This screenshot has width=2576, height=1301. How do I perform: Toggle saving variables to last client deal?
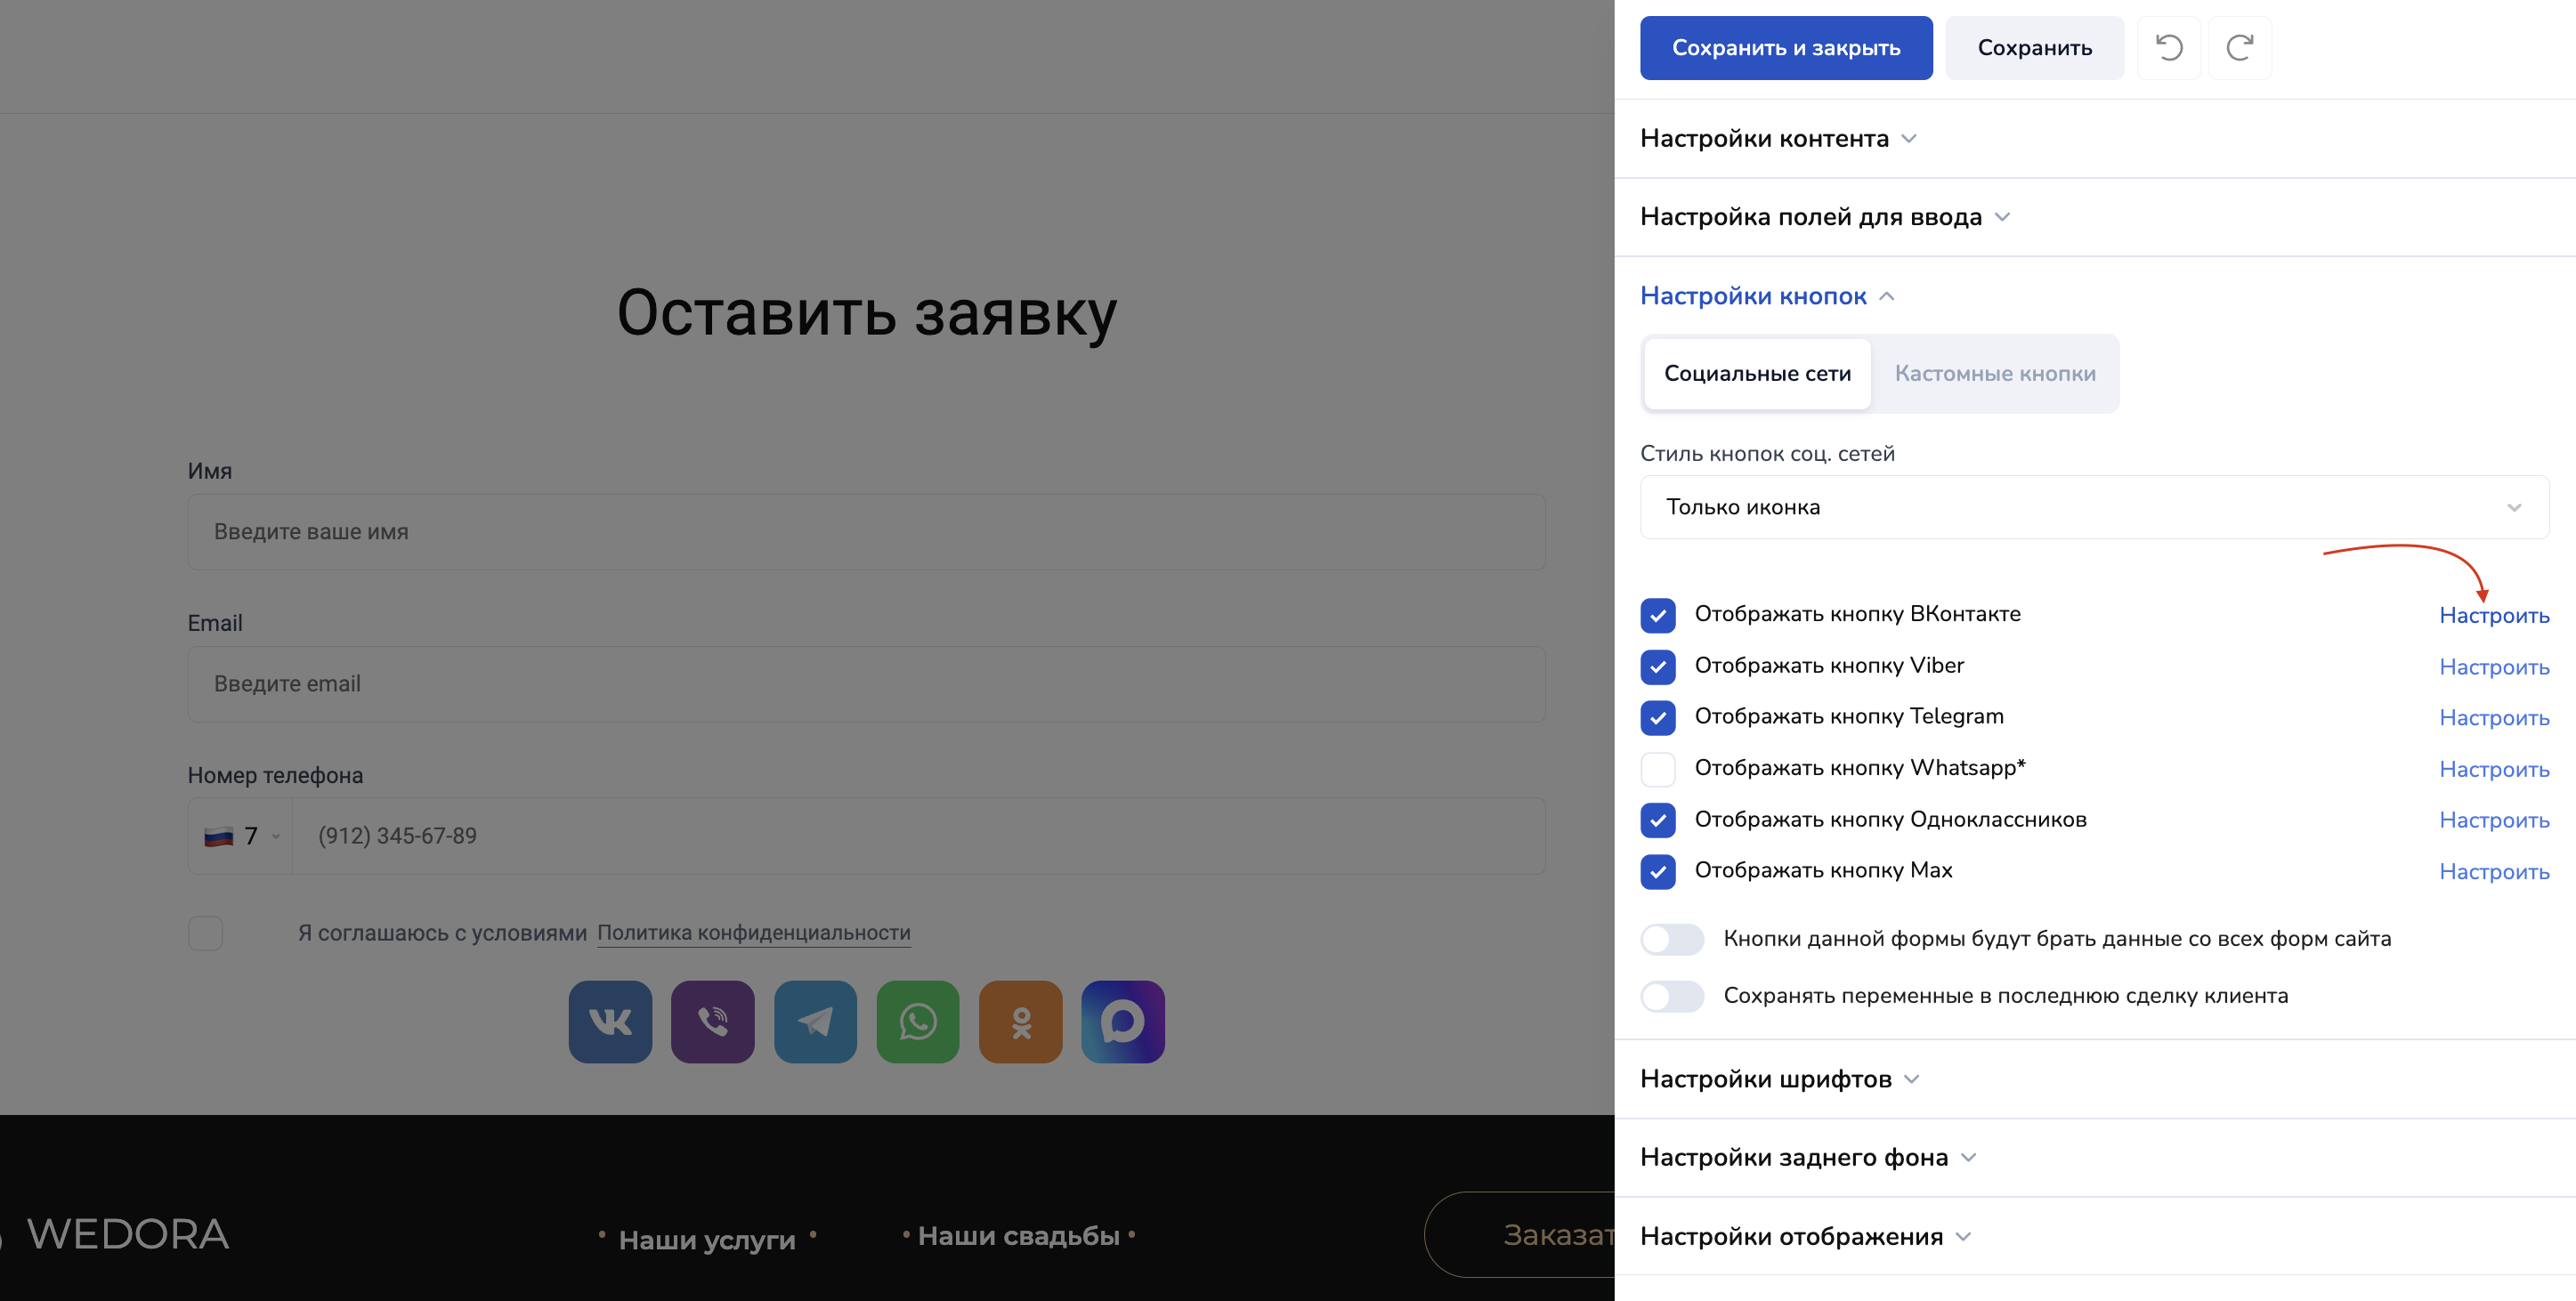click(1672, 996)
